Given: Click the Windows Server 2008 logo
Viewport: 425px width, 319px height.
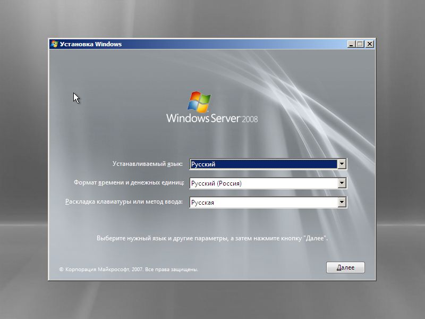Looking at the screenshot, I should (x=212, y=108).
